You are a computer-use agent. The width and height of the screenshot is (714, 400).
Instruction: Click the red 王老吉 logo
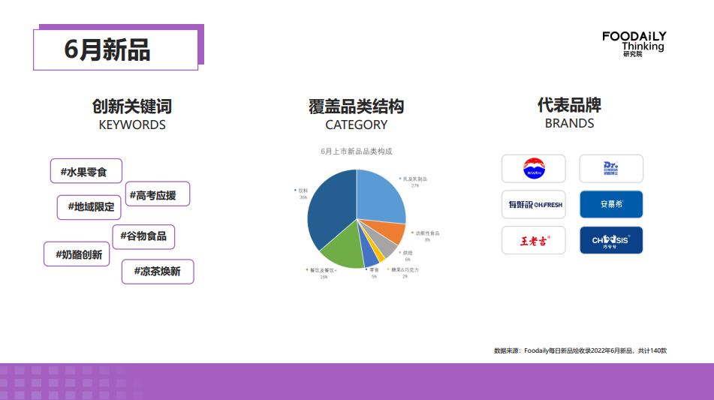point(534,240)
